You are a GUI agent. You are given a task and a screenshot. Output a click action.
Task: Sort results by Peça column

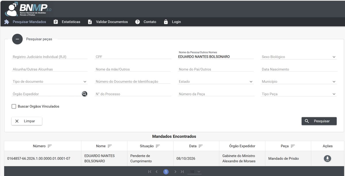293,146
